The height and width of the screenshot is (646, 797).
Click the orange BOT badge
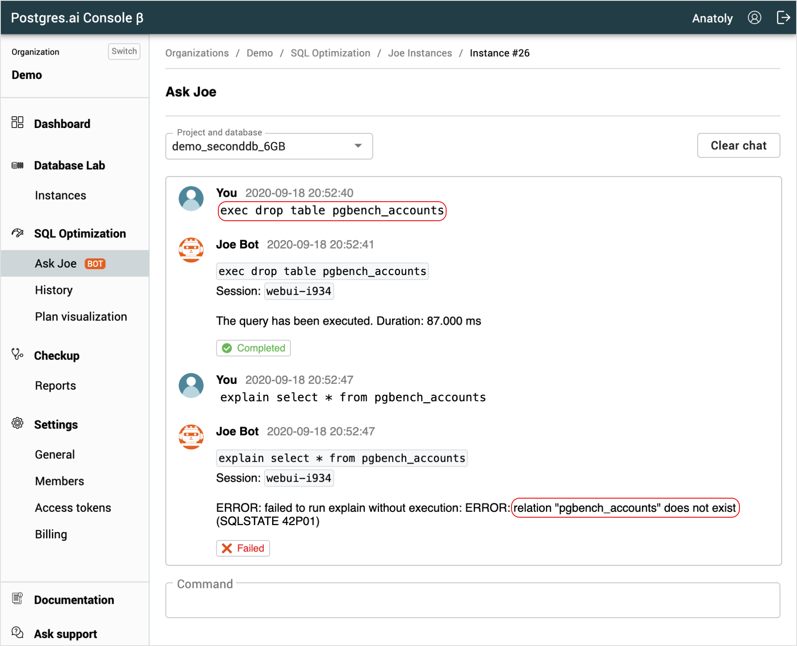[x=95, y=264]
